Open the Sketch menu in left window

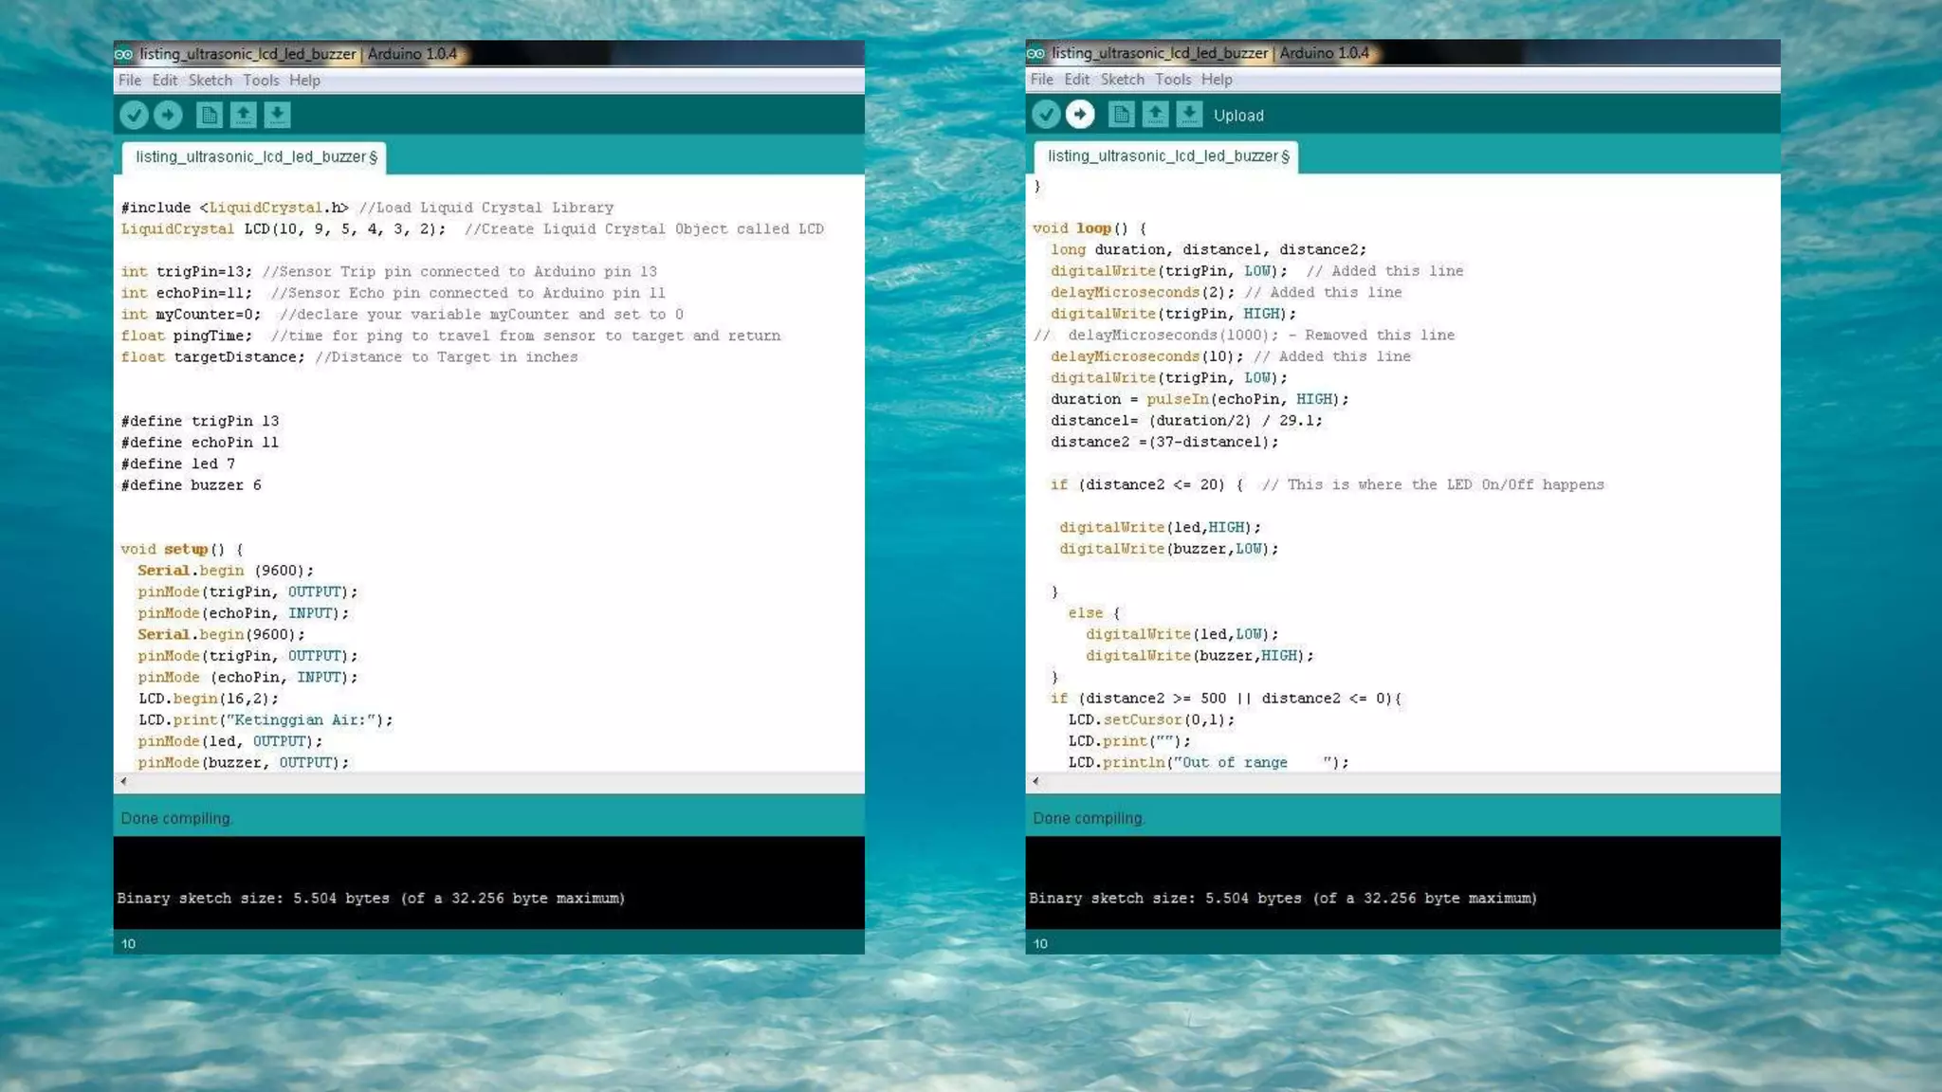pos(210,81)
